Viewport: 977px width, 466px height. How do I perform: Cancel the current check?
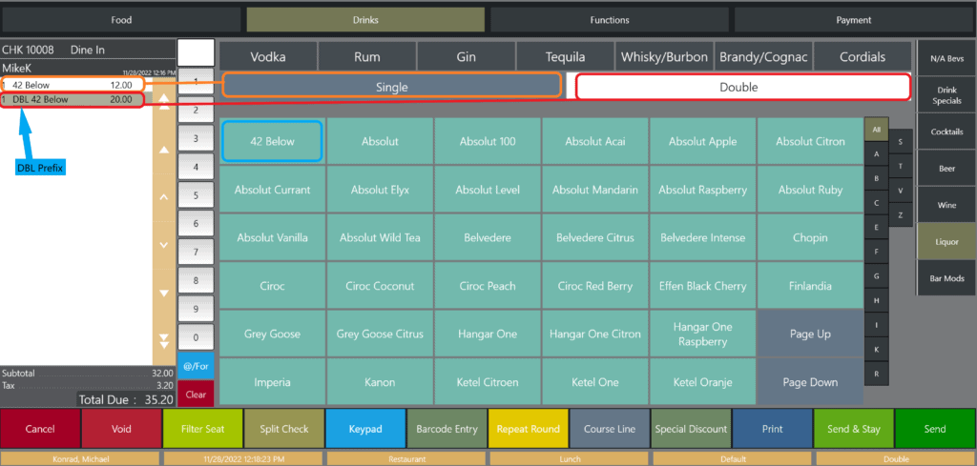tap(40, 429)
